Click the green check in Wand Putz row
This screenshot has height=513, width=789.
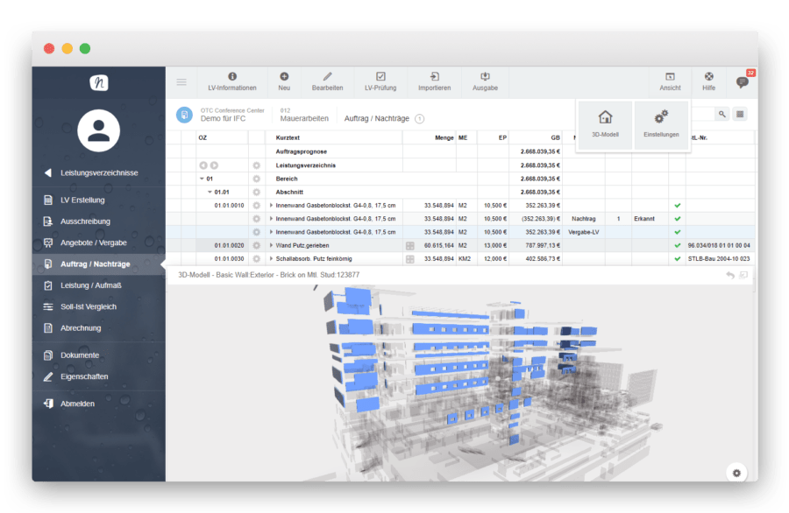coord(678,246)
